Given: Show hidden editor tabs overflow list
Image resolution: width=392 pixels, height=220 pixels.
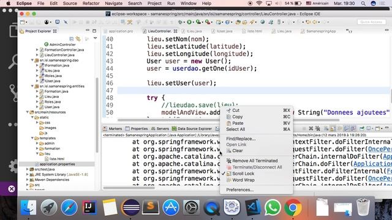Looking at the screenshot, I should click(x=349, y=31).
